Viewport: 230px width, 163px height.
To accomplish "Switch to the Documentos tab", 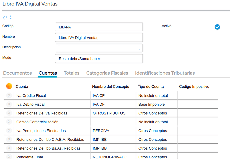I will coord(17,73).
